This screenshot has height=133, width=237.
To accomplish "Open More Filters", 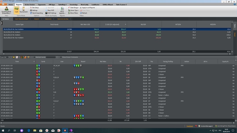I will coord(73,13).
